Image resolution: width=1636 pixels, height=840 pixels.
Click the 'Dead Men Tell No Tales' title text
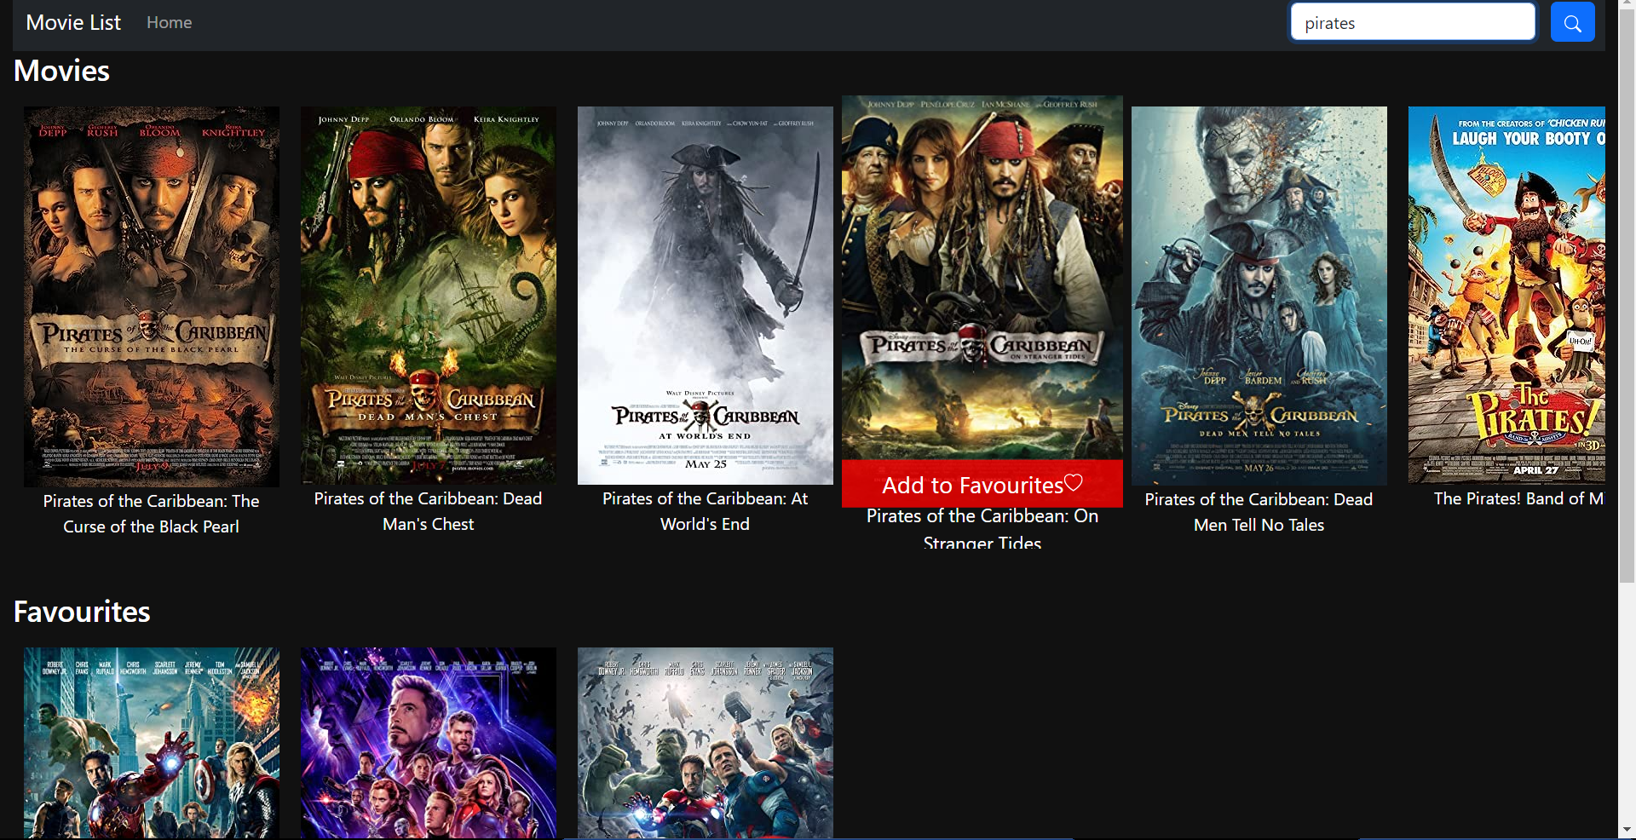pos(1259,512)
